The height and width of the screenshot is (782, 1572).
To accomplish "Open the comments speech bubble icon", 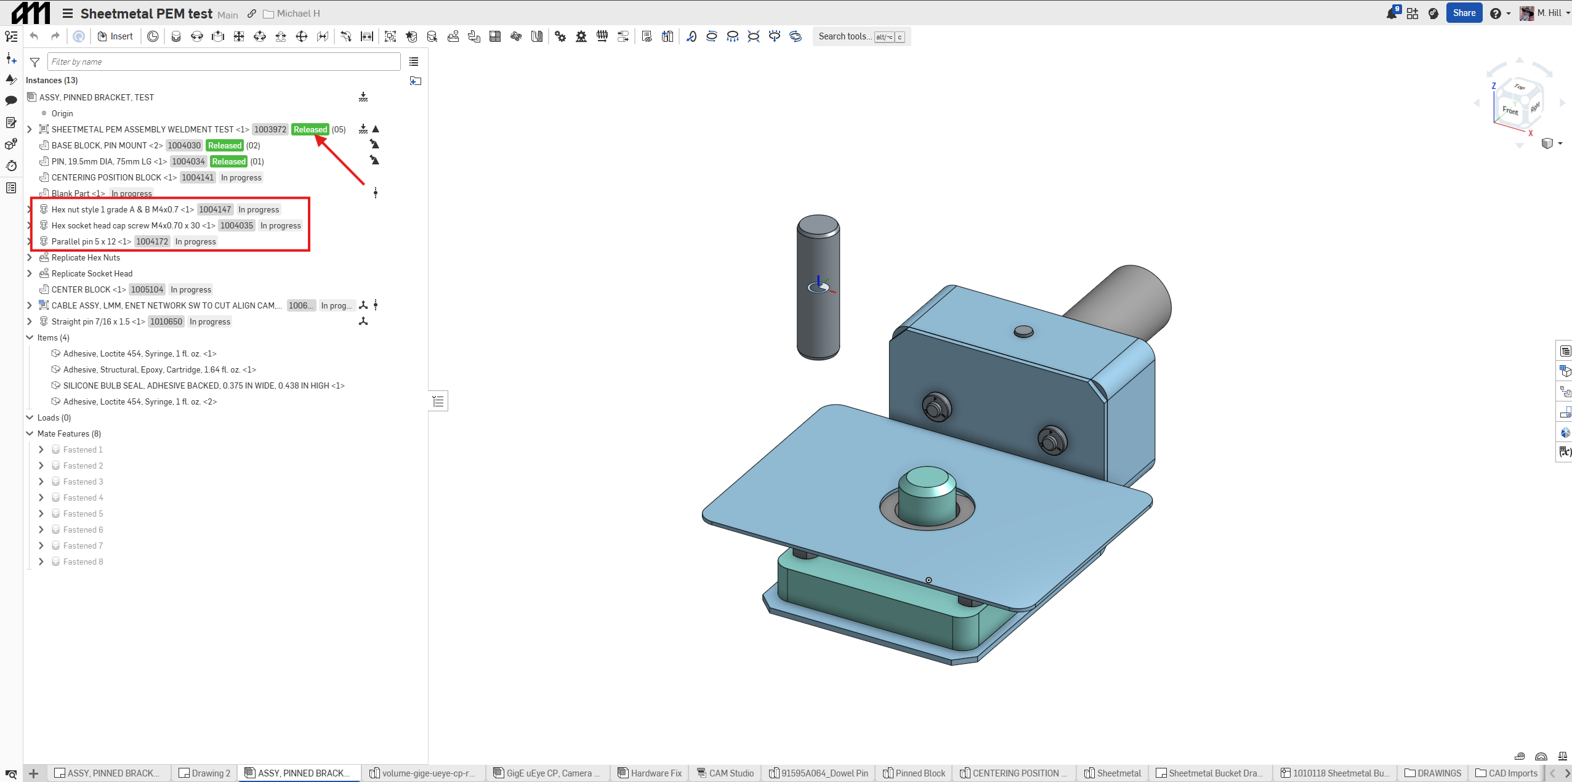I will click(11, 100).
